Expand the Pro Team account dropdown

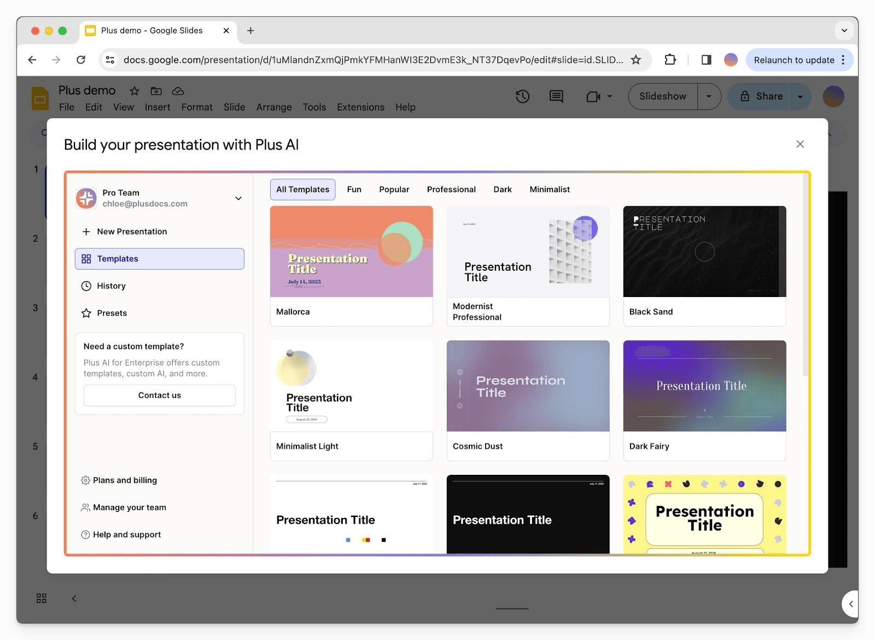[x=238, y=198]
